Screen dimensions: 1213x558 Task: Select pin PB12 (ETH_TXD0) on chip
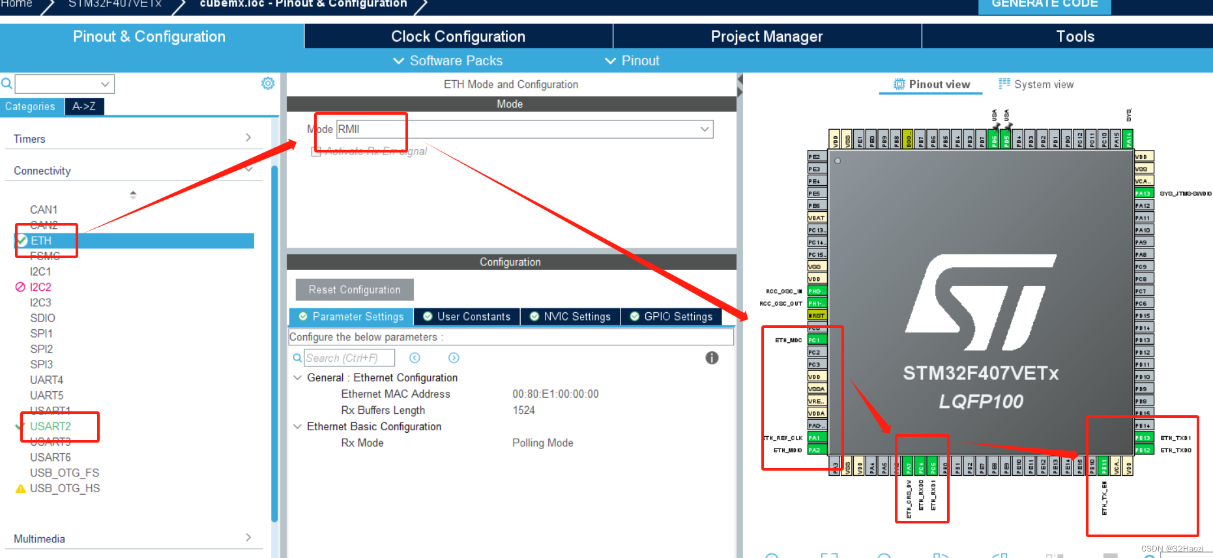[1143, 450]
